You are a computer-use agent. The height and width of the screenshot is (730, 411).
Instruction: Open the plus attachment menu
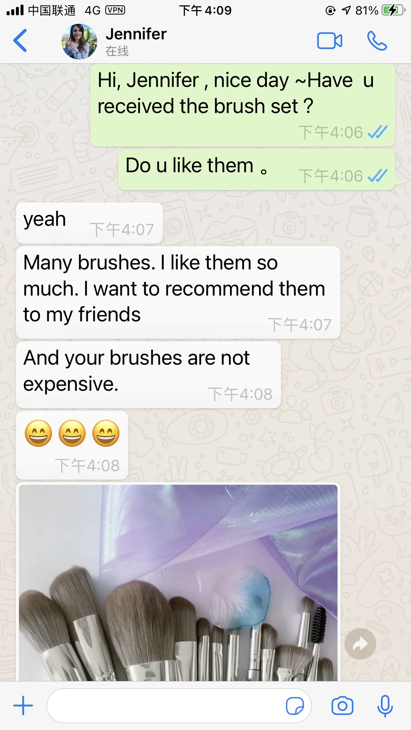click(x=23, y=706)
